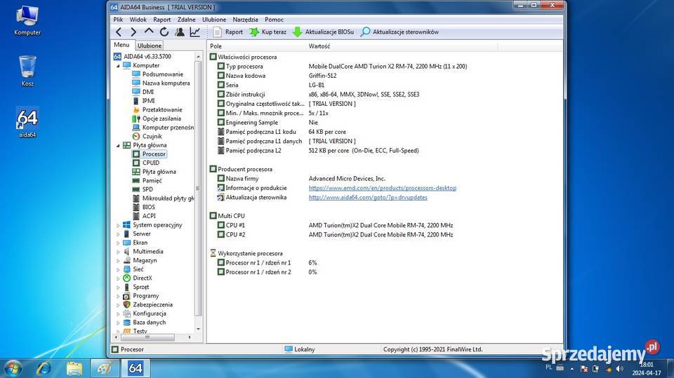Switch to the Ulubione tab

[x=150, y=46]
